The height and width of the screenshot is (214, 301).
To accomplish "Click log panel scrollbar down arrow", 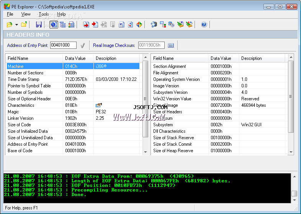I will [x=294, y=200].
